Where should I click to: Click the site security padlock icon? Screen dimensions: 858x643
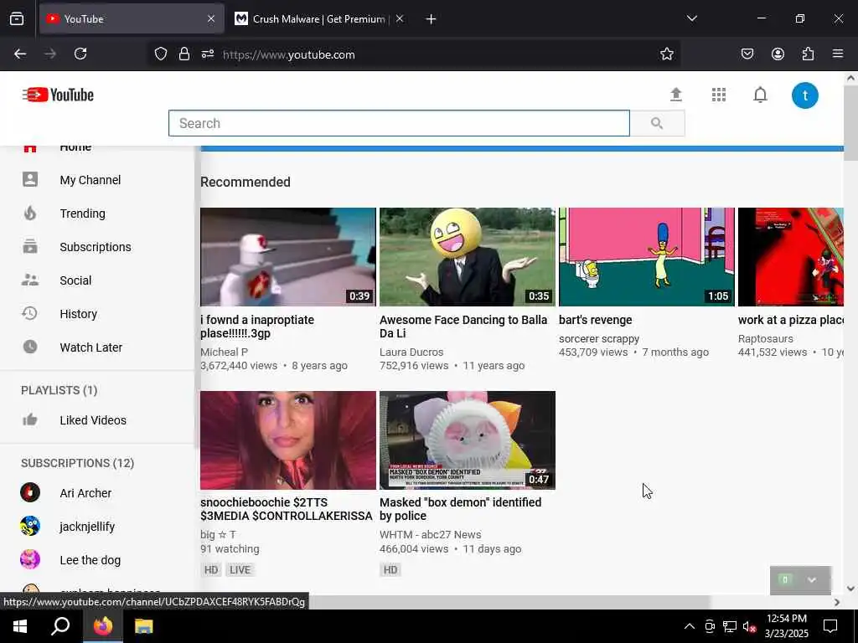[184, 54]
